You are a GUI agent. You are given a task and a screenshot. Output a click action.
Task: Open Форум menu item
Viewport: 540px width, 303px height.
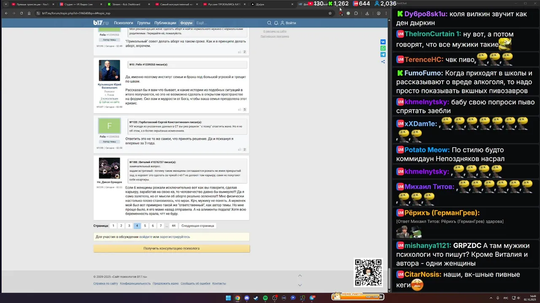[x=186, y=23]
